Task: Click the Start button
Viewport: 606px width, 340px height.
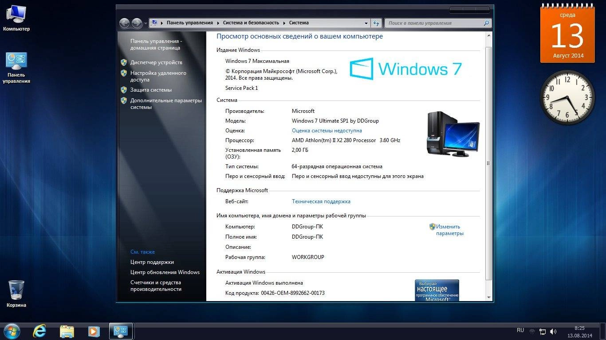Action: pyautogui.click(x=12, y=331)
